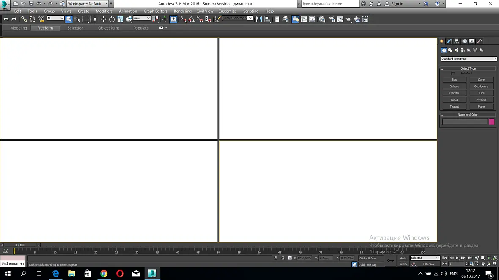
Task: Select the Move tool in main toolbar
Action: 104,19
